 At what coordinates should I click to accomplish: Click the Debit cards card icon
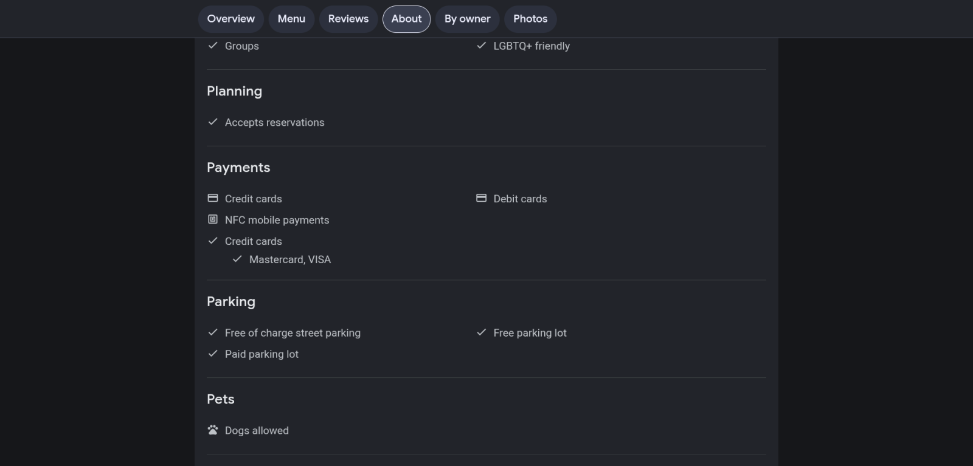click(x=481, y=198)
